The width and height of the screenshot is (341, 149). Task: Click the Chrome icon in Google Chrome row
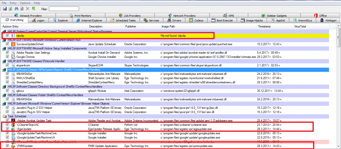point(13,57)
